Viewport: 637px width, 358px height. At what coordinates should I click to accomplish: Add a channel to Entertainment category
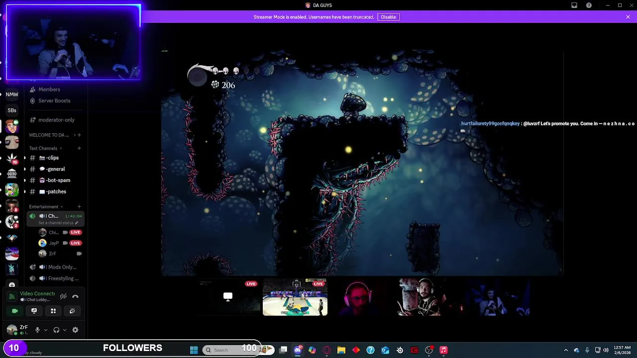[x=79, y=206]
